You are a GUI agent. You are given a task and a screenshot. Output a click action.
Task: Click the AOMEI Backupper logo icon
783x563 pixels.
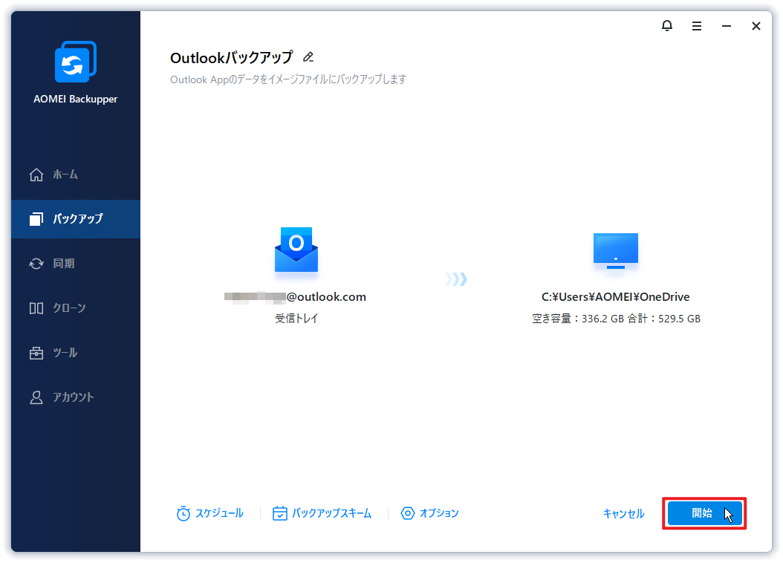[76, 62]
